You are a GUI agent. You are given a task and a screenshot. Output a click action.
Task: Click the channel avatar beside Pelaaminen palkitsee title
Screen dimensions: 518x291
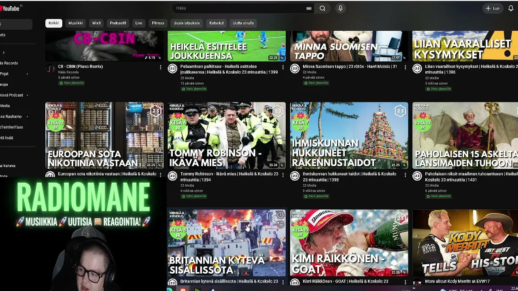pos(172,68)
